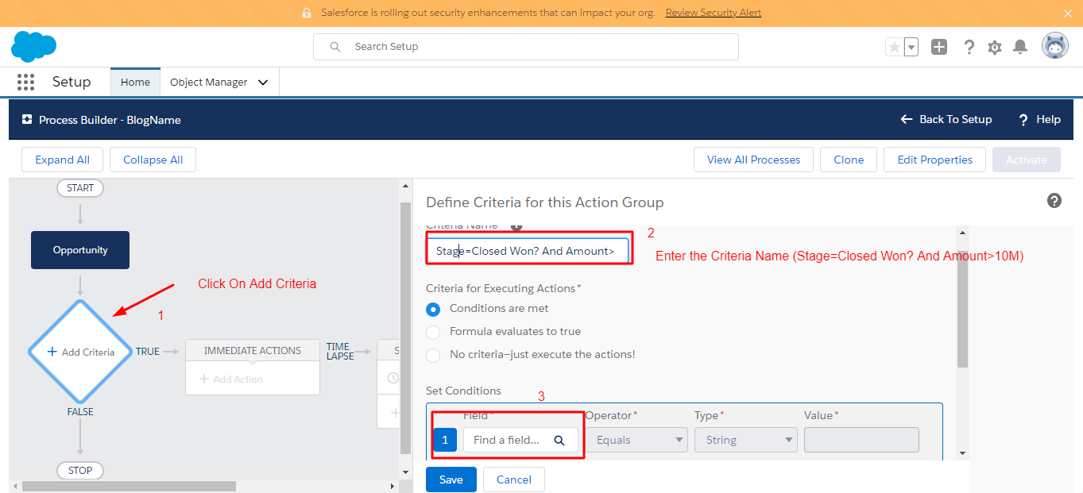Select No criteria just execute actions
Viewport: 1083px width, 493px height.
click(433, 355)
